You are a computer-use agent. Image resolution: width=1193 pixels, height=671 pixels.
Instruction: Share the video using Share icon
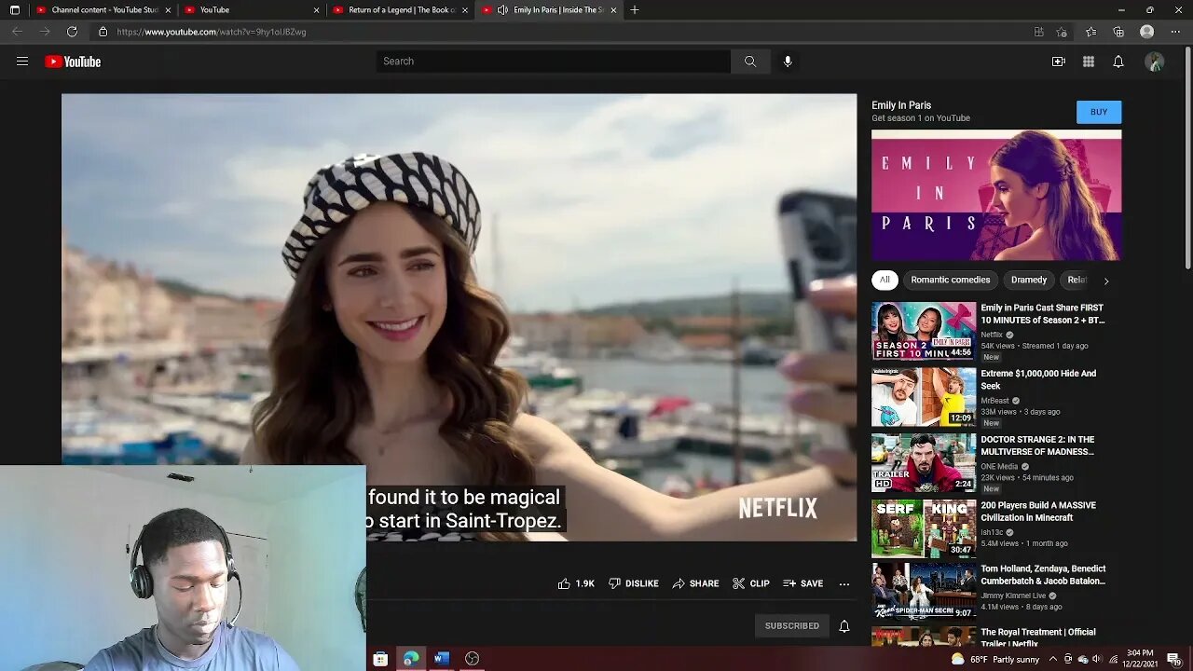pyautogui.click(x=679, y=583)
